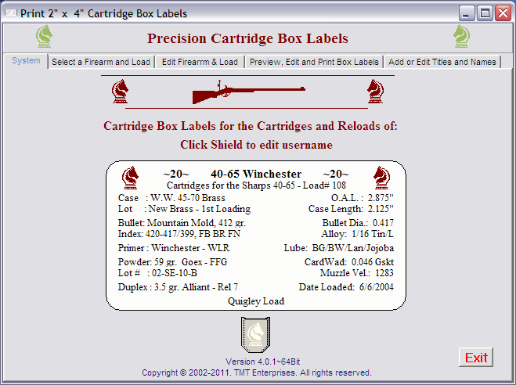
Task: Close the window with the red X
Action: (502, 13)
